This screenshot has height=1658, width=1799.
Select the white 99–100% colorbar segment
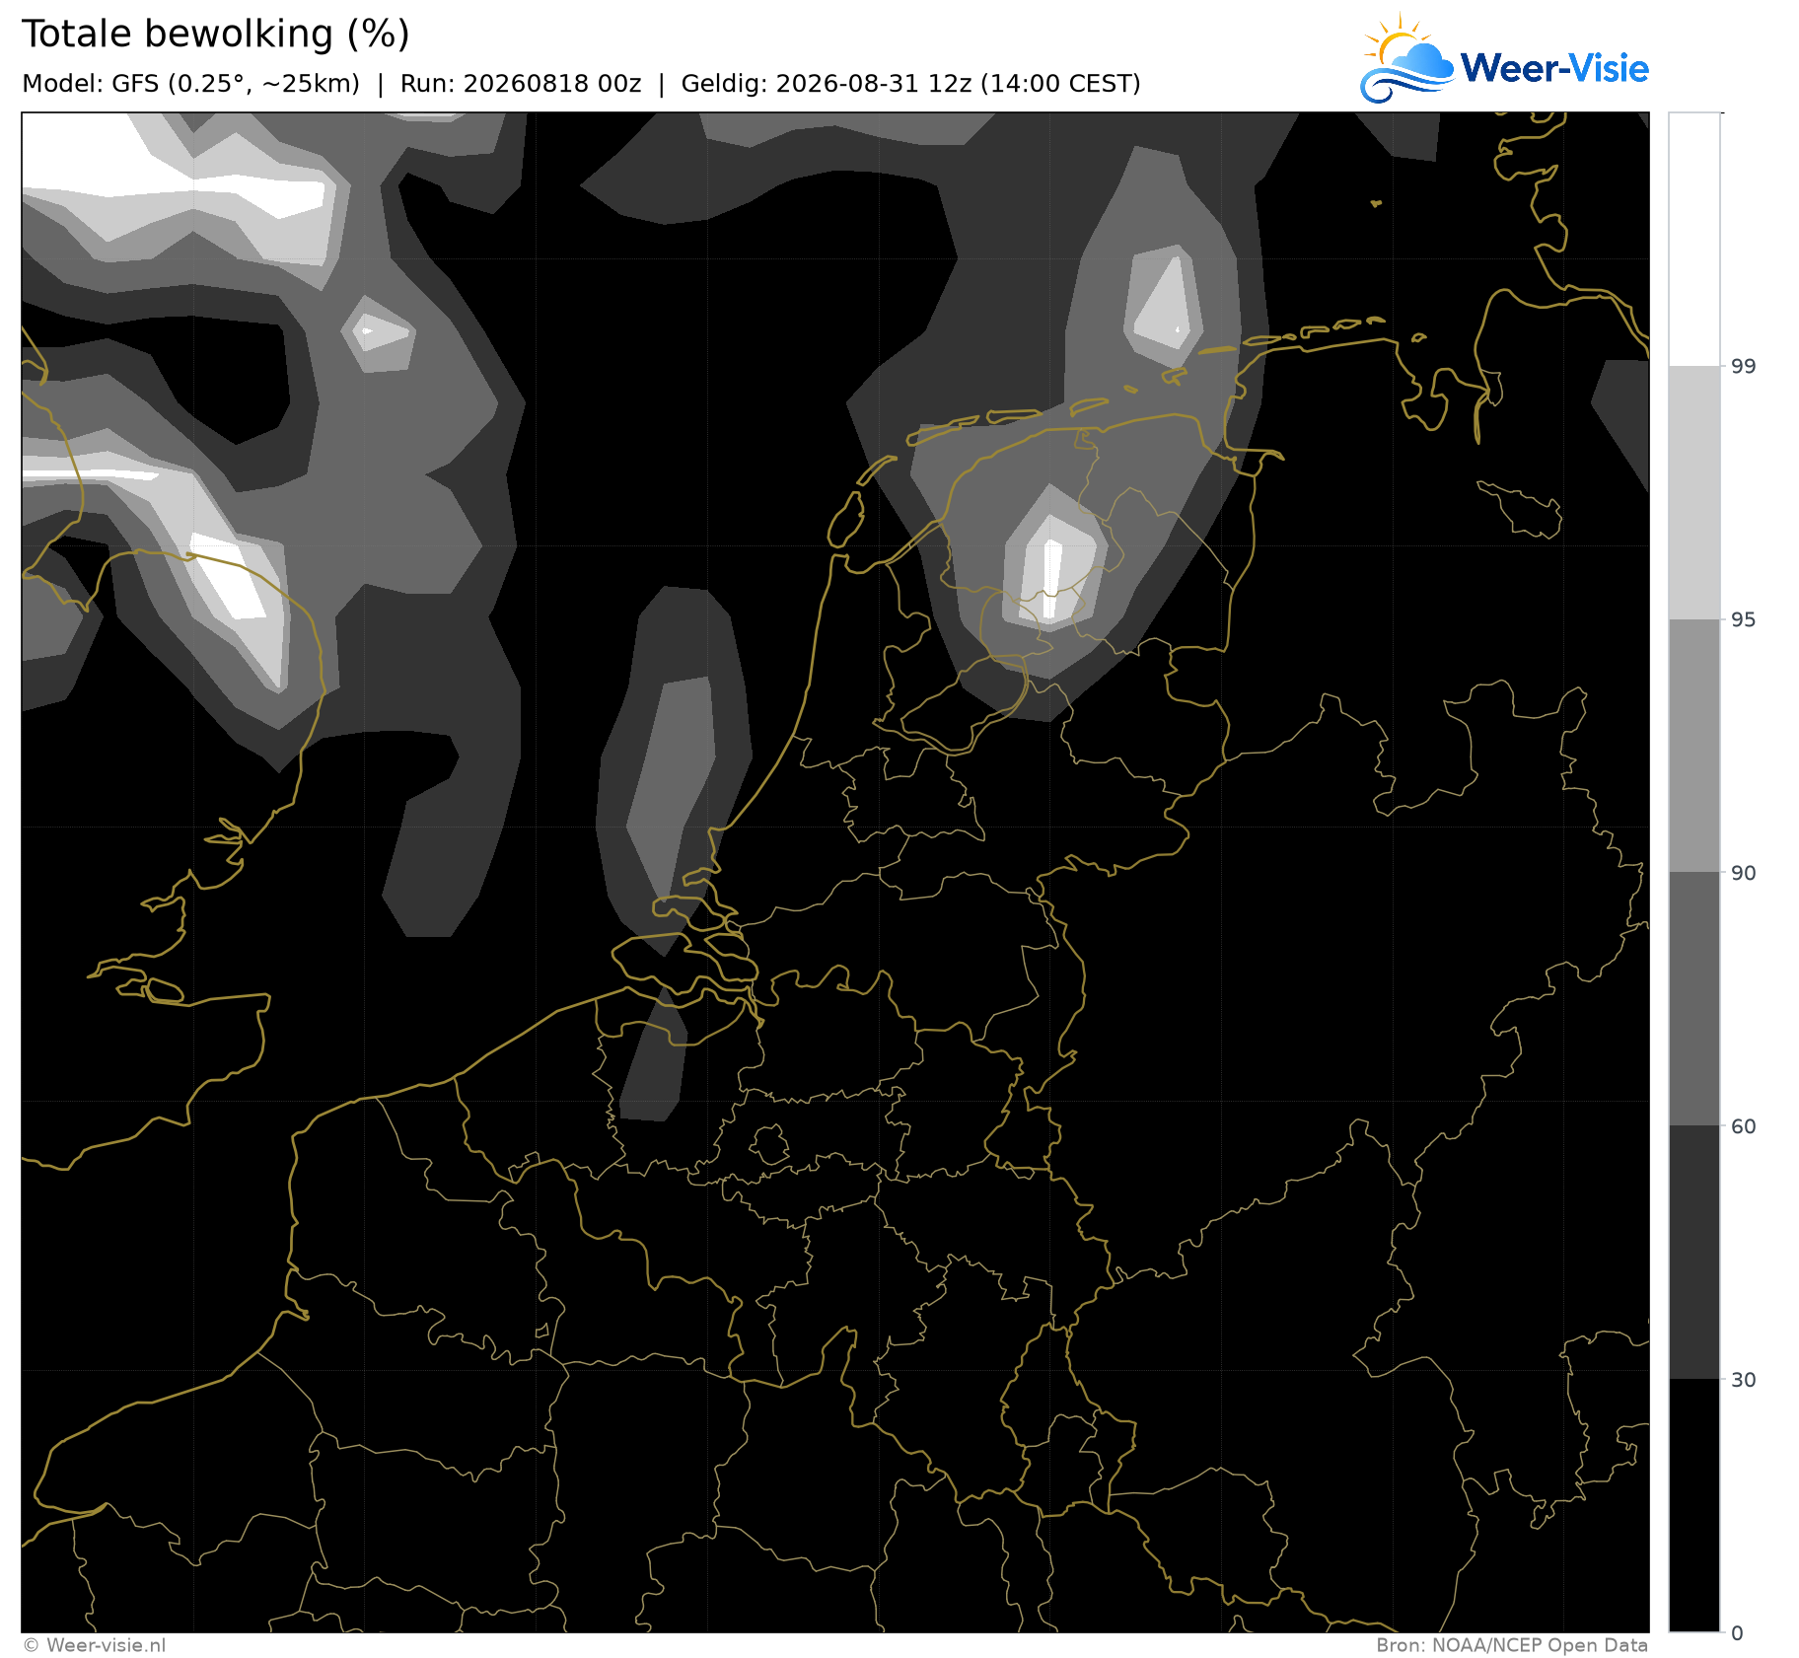point(1694,240)
